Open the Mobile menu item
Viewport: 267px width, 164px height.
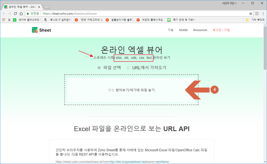pyautogui.click(x=183, y=30)
